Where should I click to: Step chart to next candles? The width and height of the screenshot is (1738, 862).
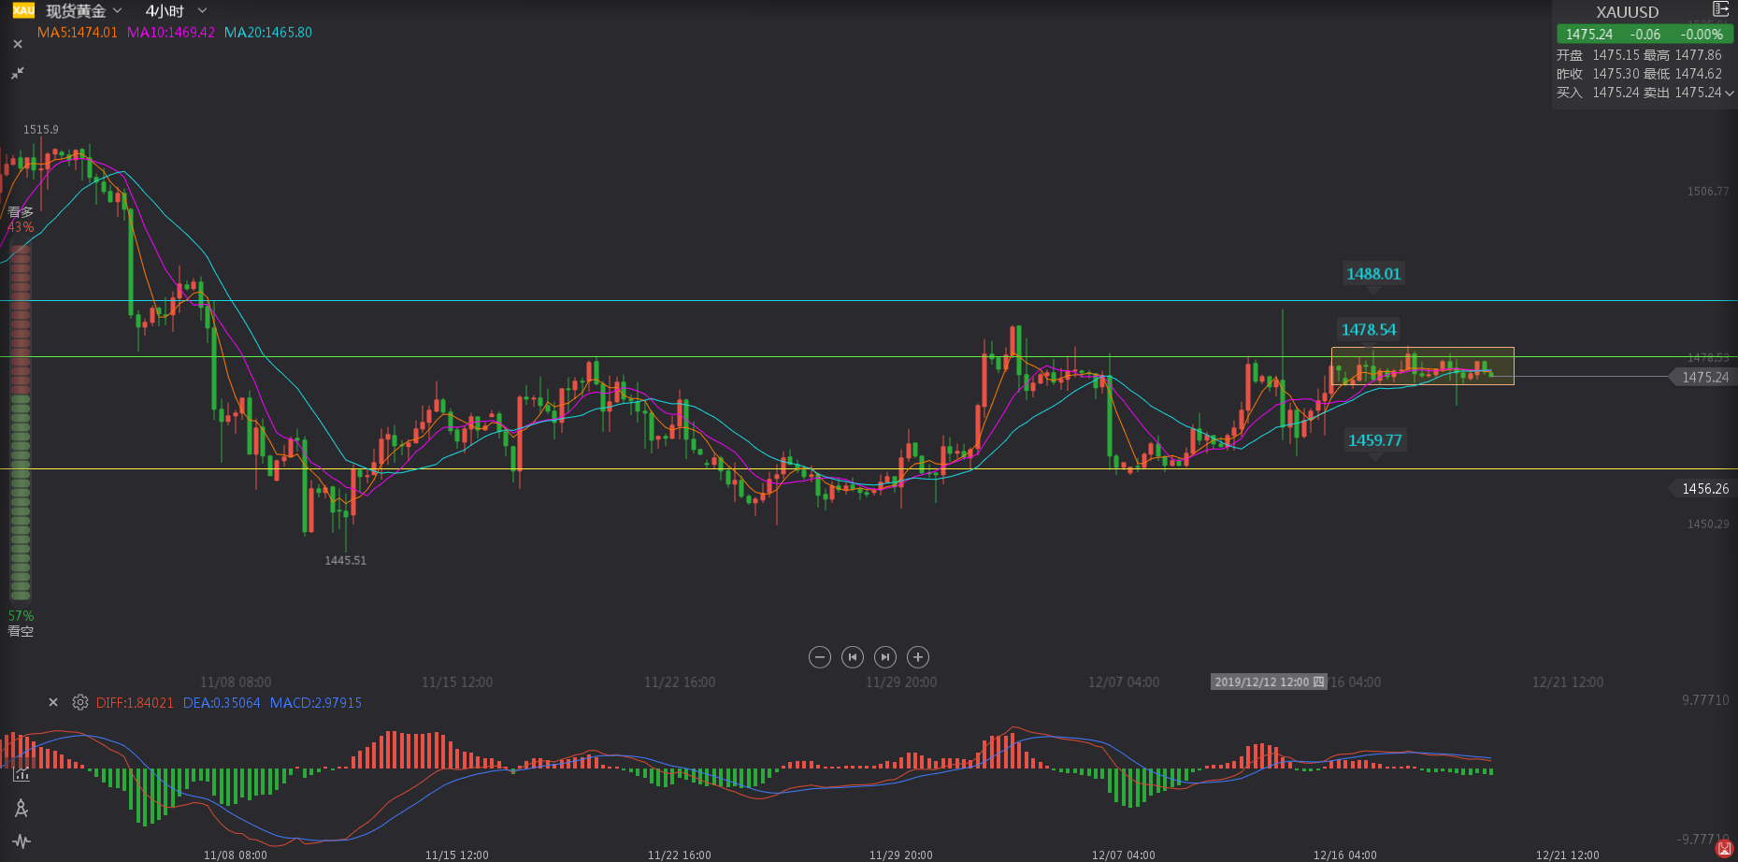[885, 657]
